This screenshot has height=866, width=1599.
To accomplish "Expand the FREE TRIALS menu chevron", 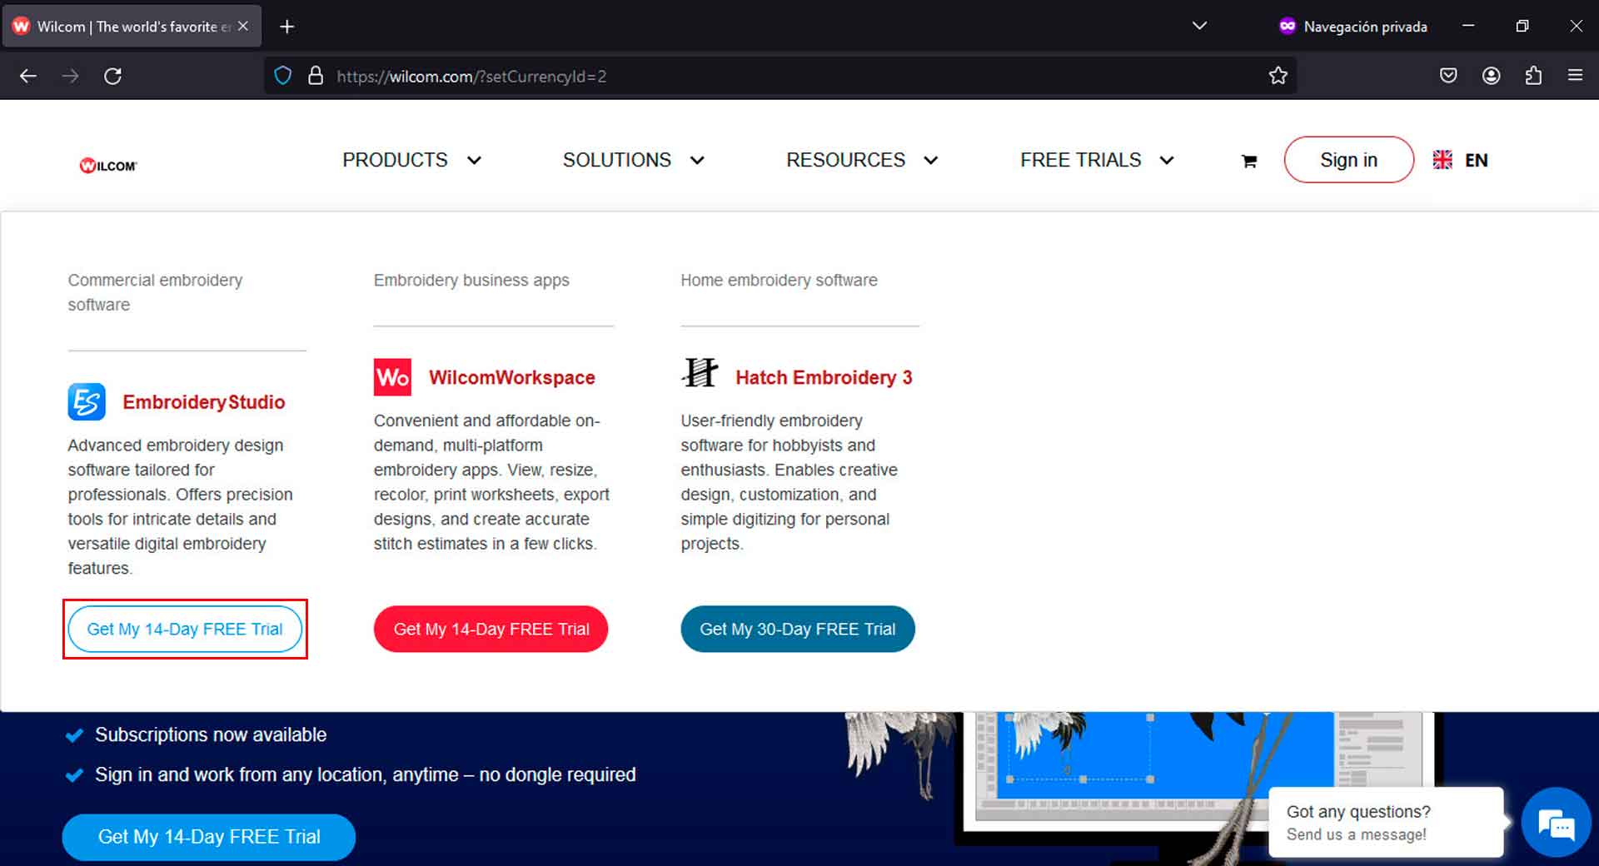I will point(1167,161).
